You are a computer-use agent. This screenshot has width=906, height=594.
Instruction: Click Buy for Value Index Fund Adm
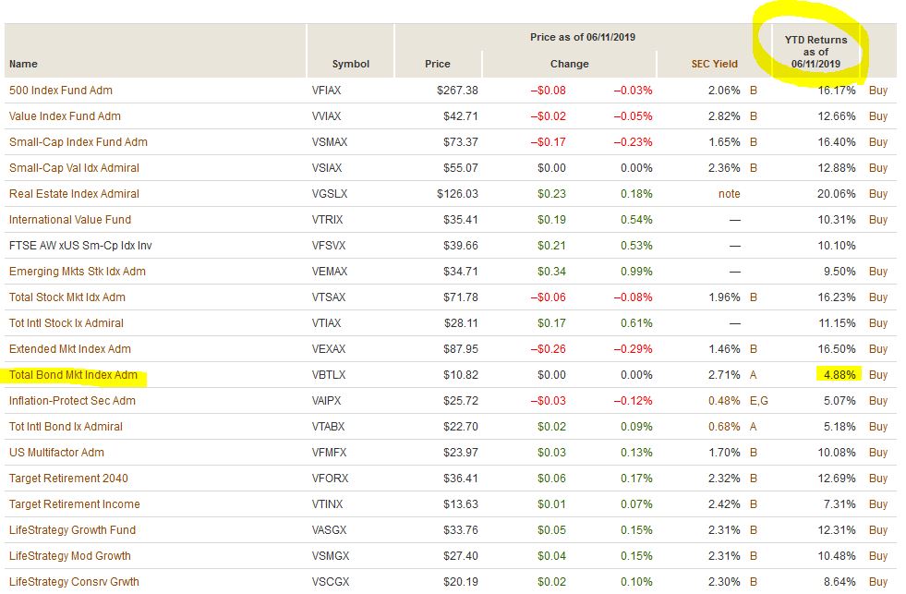coord(877,116)
